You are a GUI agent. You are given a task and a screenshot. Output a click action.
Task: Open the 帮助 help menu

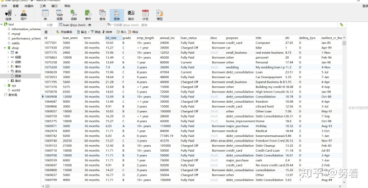tap(67, 6)
